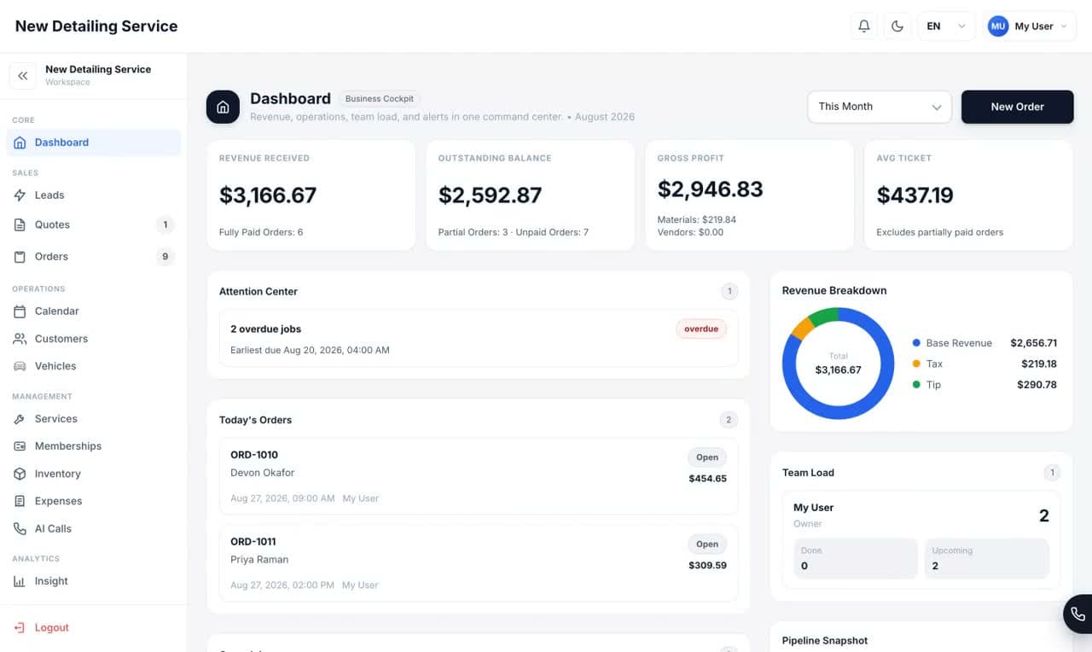Expand the This Month period dropdown
This screenshot has width=1092, height=652.
tap(880, 107)
